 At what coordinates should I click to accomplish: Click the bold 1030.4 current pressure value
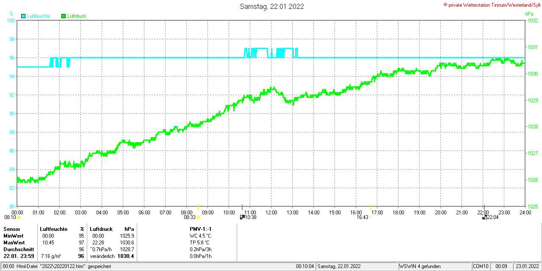pos(126,256)
